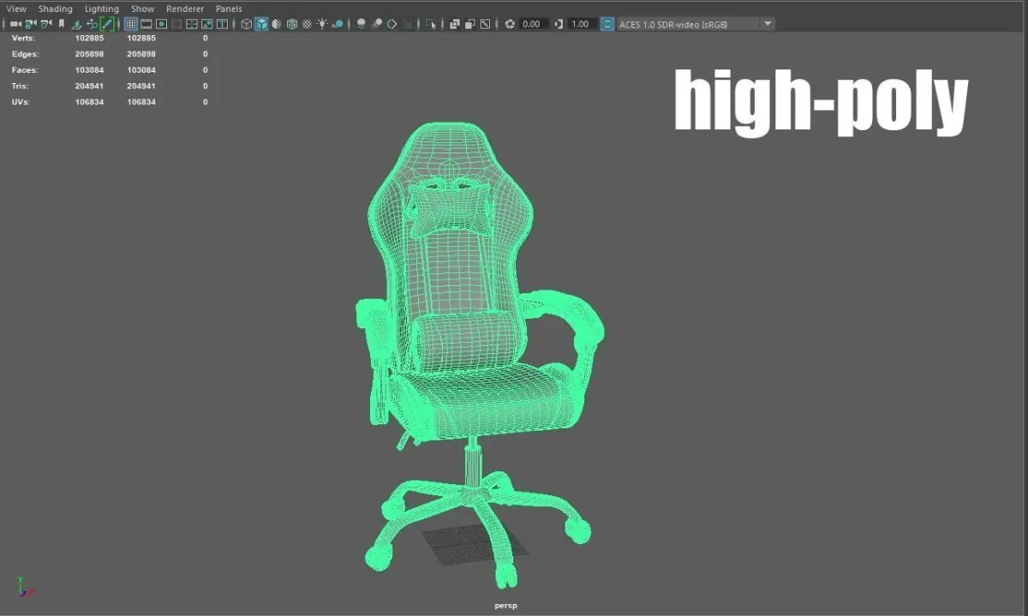The width and height of the screenshot is (1028, 616).
Task: Open the ACES 1.0 SDR-video dropdown
Action: point(696,24)
